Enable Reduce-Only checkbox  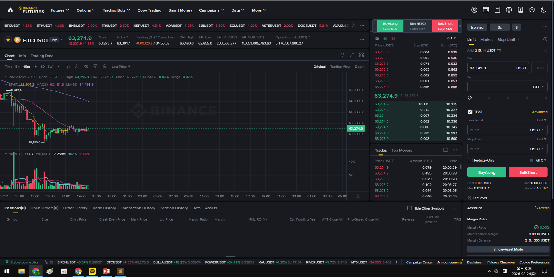pos(470,160)
